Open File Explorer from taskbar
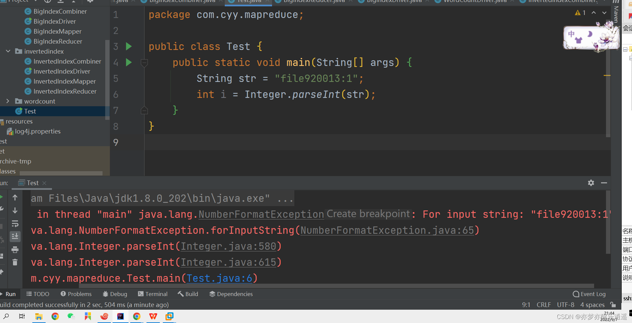Screen dimensions: 632x323 tap(39, 316)
